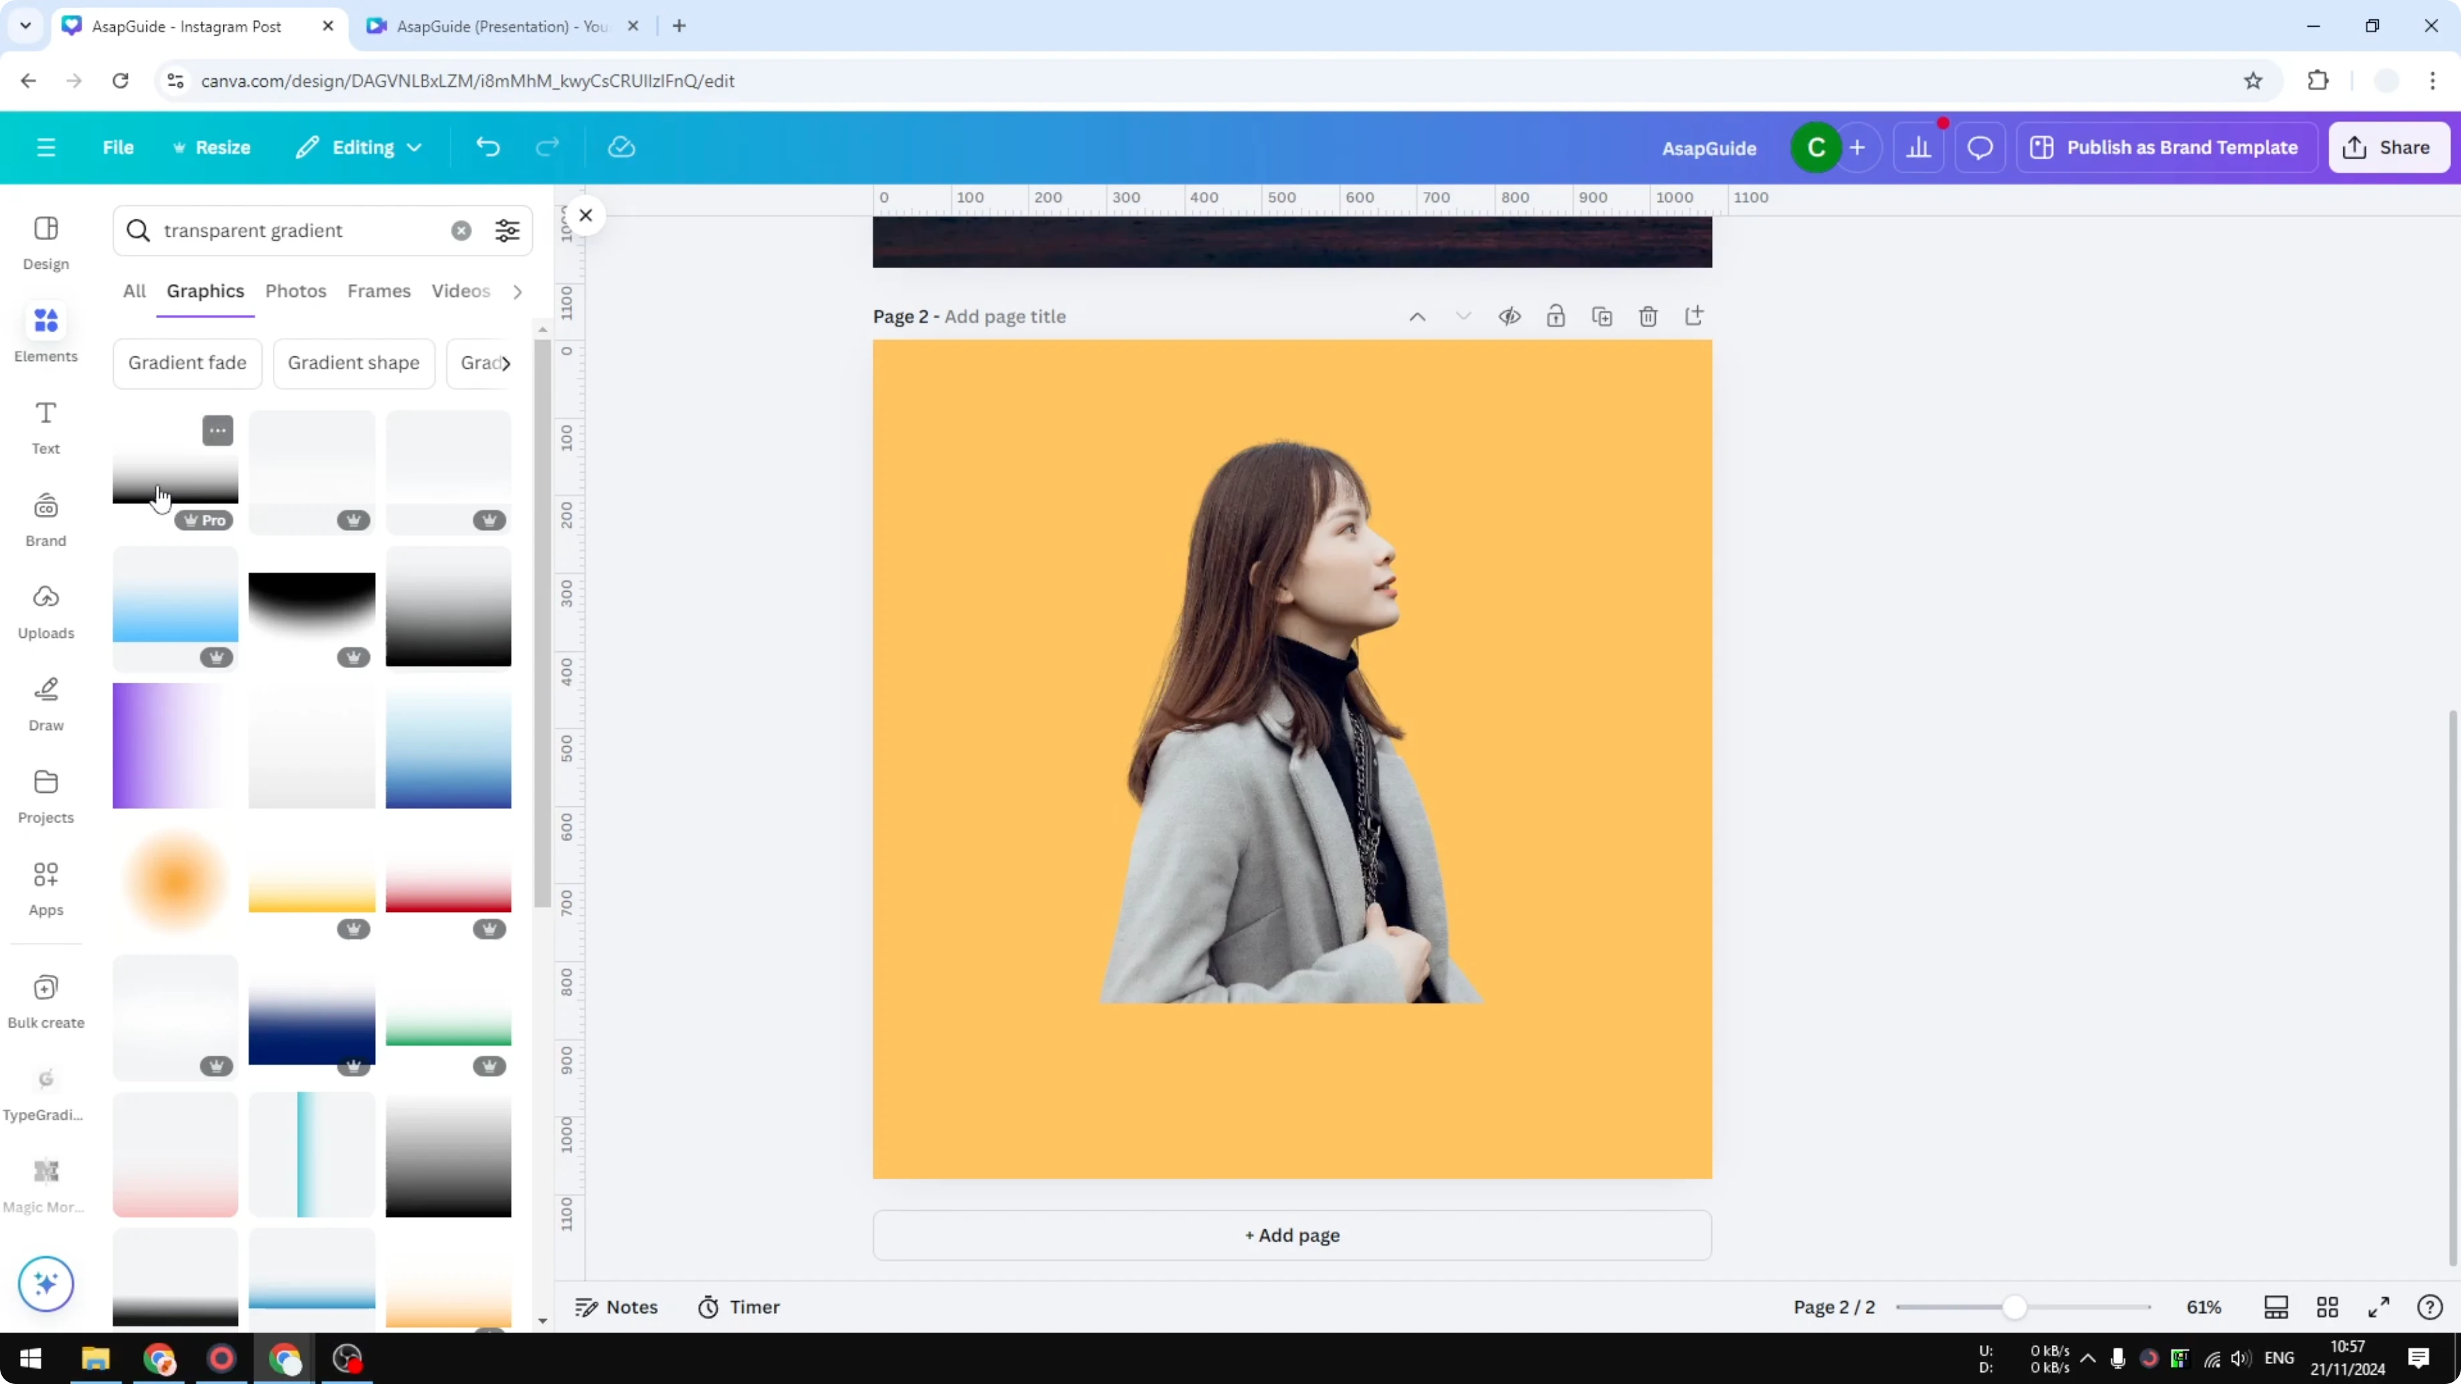Open the Uploads panel

45,609
